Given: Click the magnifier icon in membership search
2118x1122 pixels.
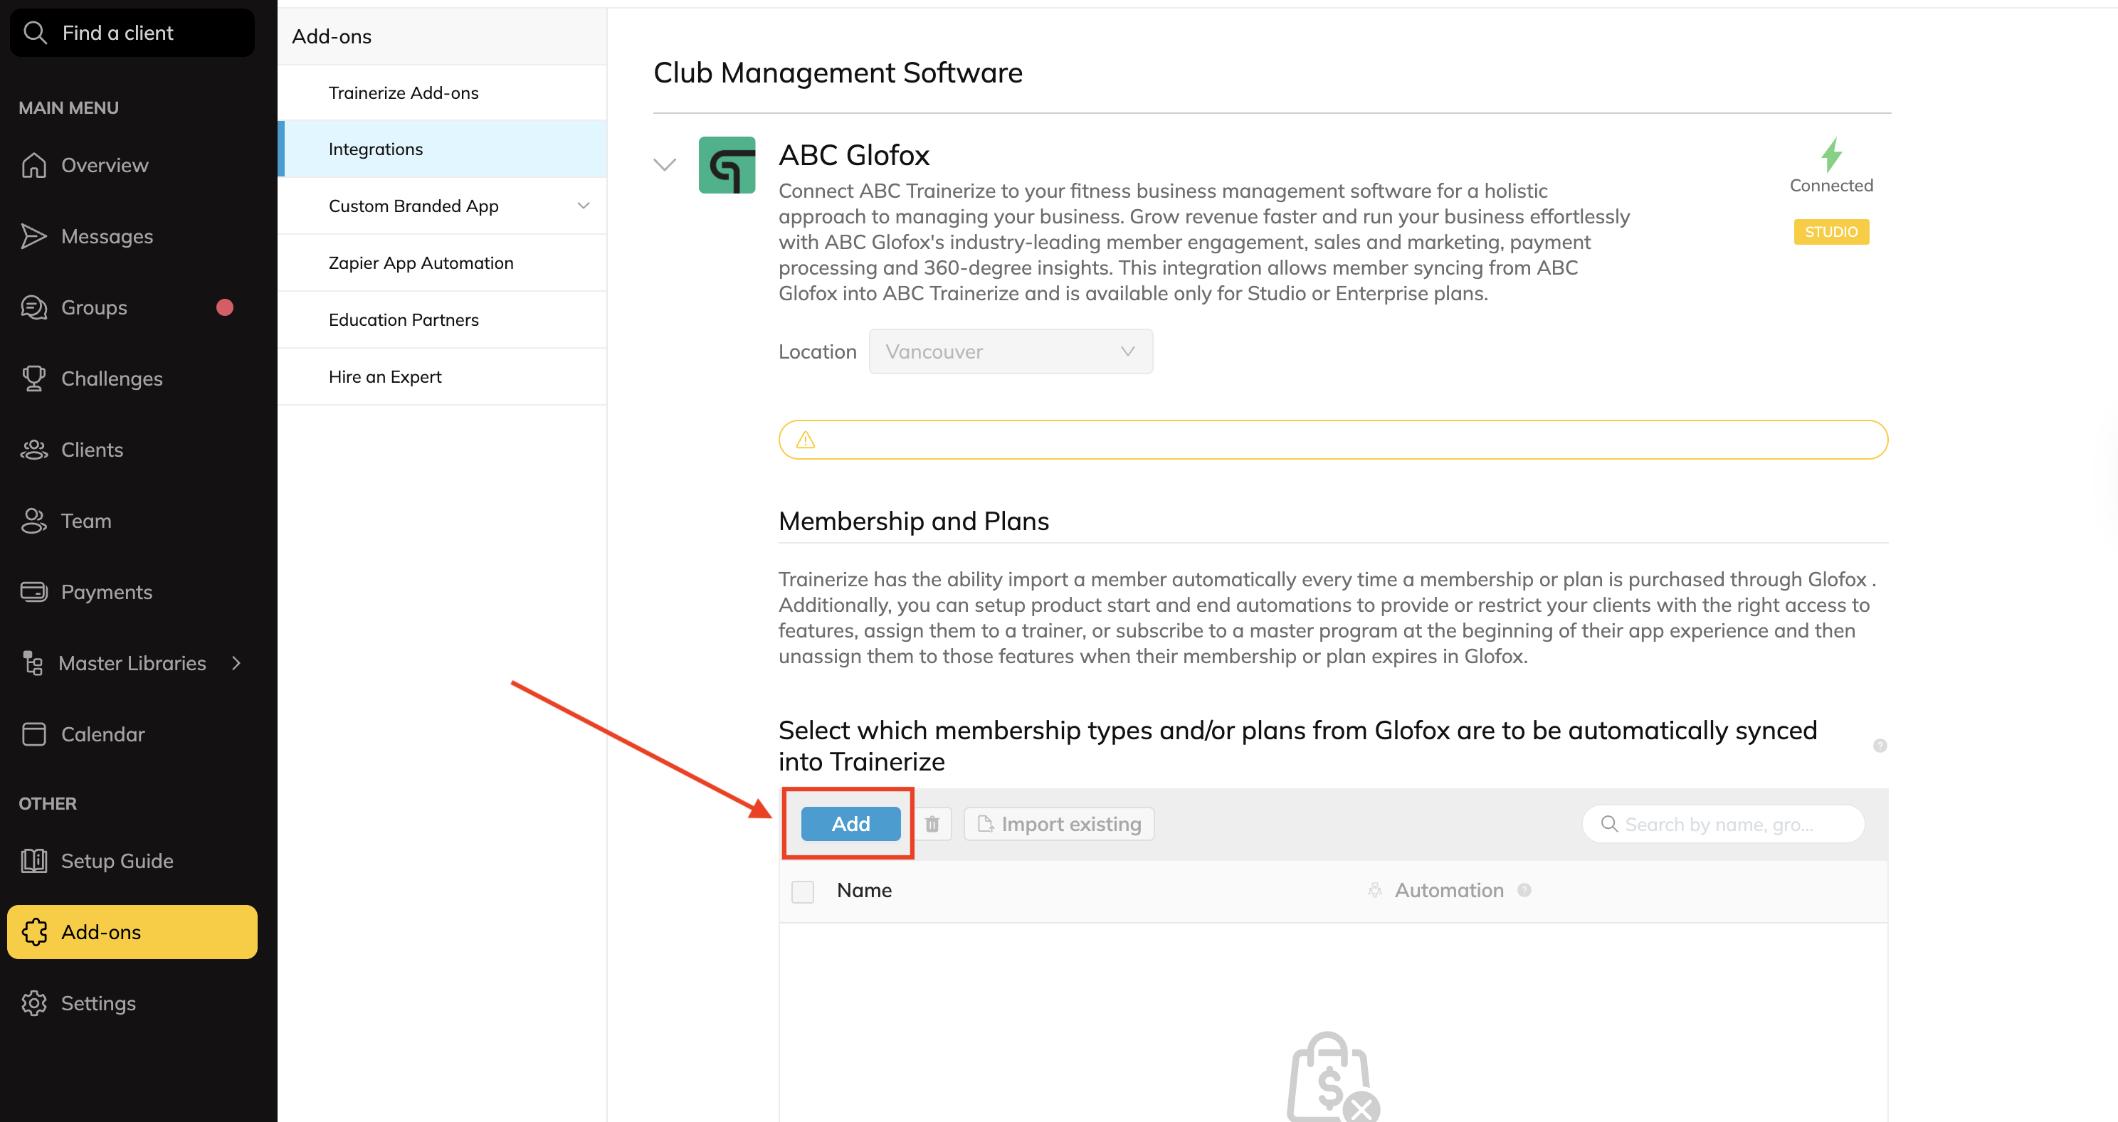Looking at the screenshot, I should [1609, 824].
